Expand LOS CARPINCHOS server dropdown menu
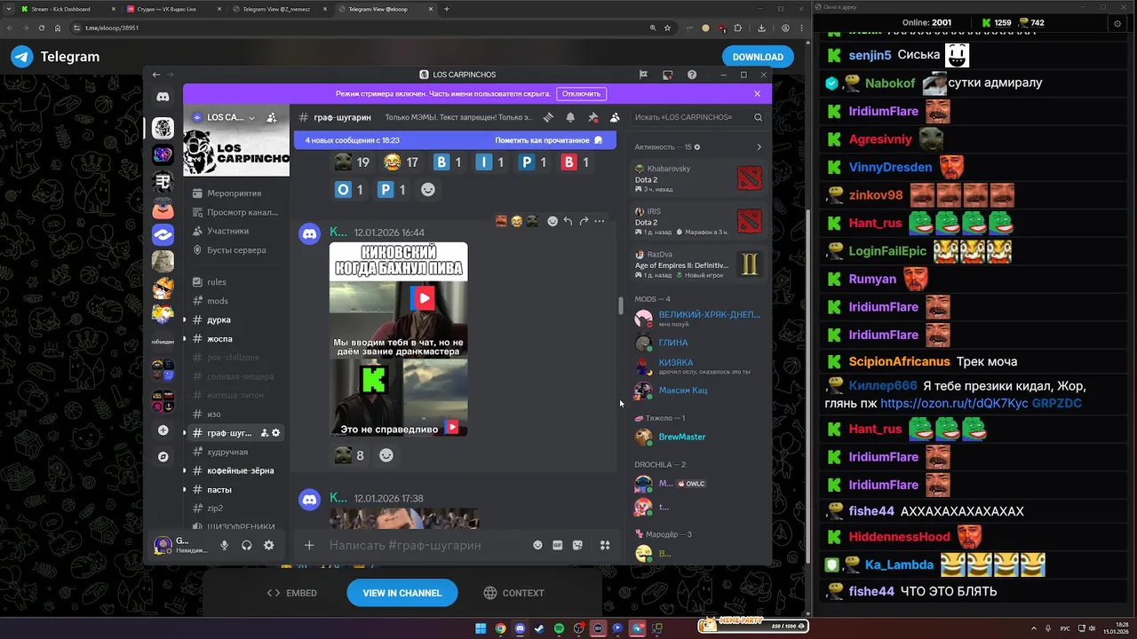 pyautogui.click(x=251, y=117)
